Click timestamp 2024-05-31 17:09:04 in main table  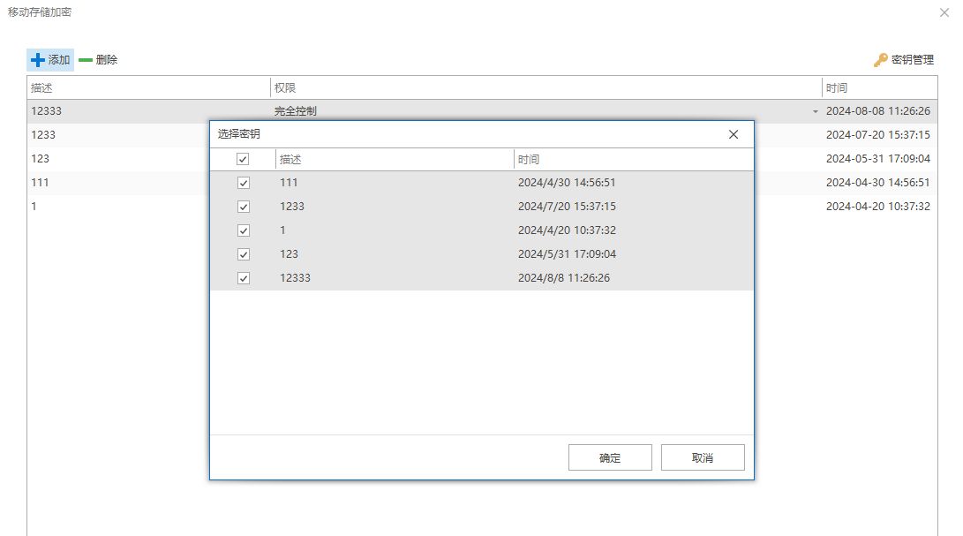(877, 159)
